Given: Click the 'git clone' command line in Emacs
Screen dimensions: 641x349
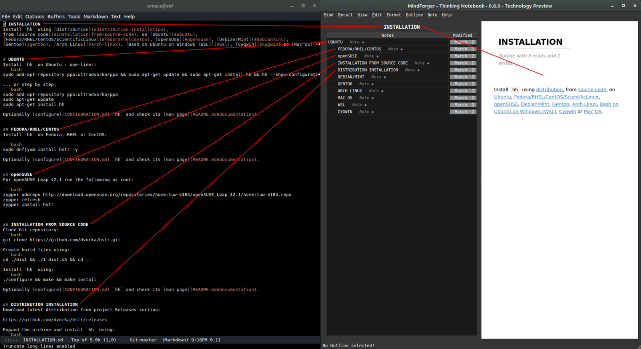Looking at the screenshot, I should click(62, 239).
